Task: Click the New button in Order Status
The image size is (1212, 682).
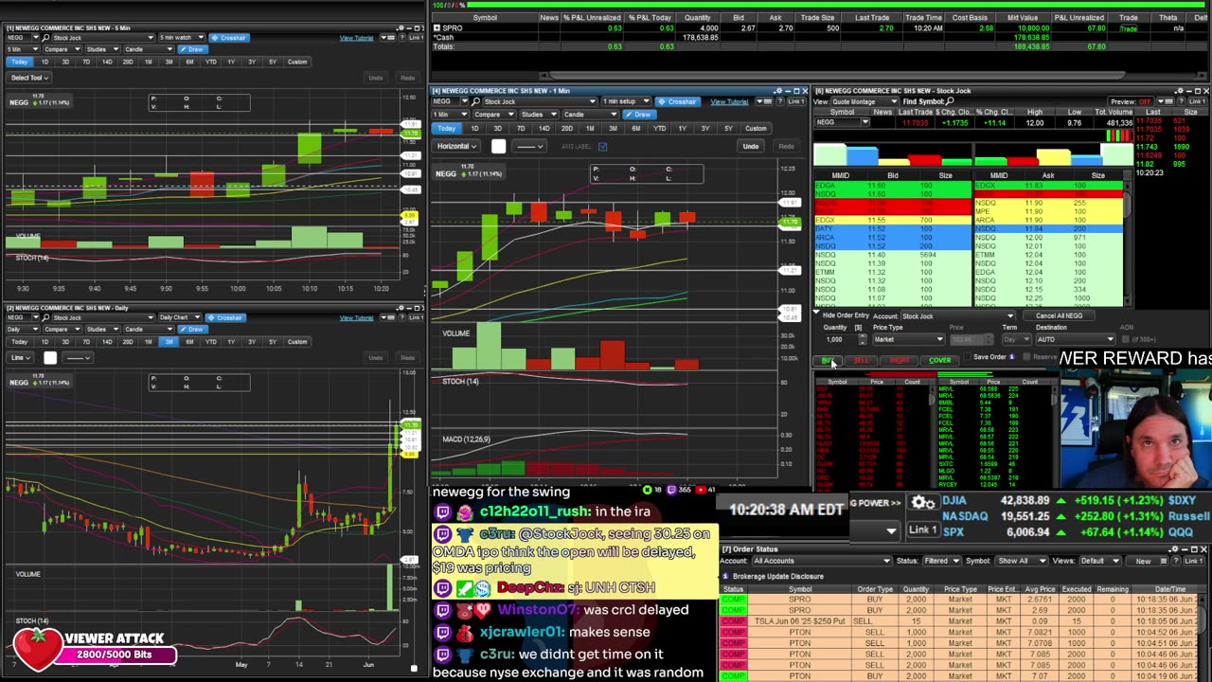Action: click(1143, 561)
